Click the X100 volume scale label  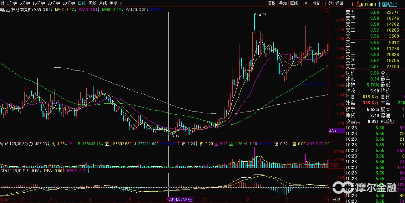coord(333,165)
